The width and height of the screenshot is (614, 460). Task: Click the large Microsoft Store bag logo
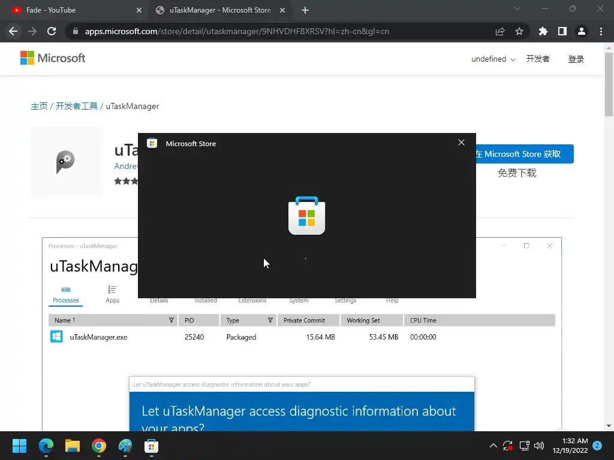(306, 216)
